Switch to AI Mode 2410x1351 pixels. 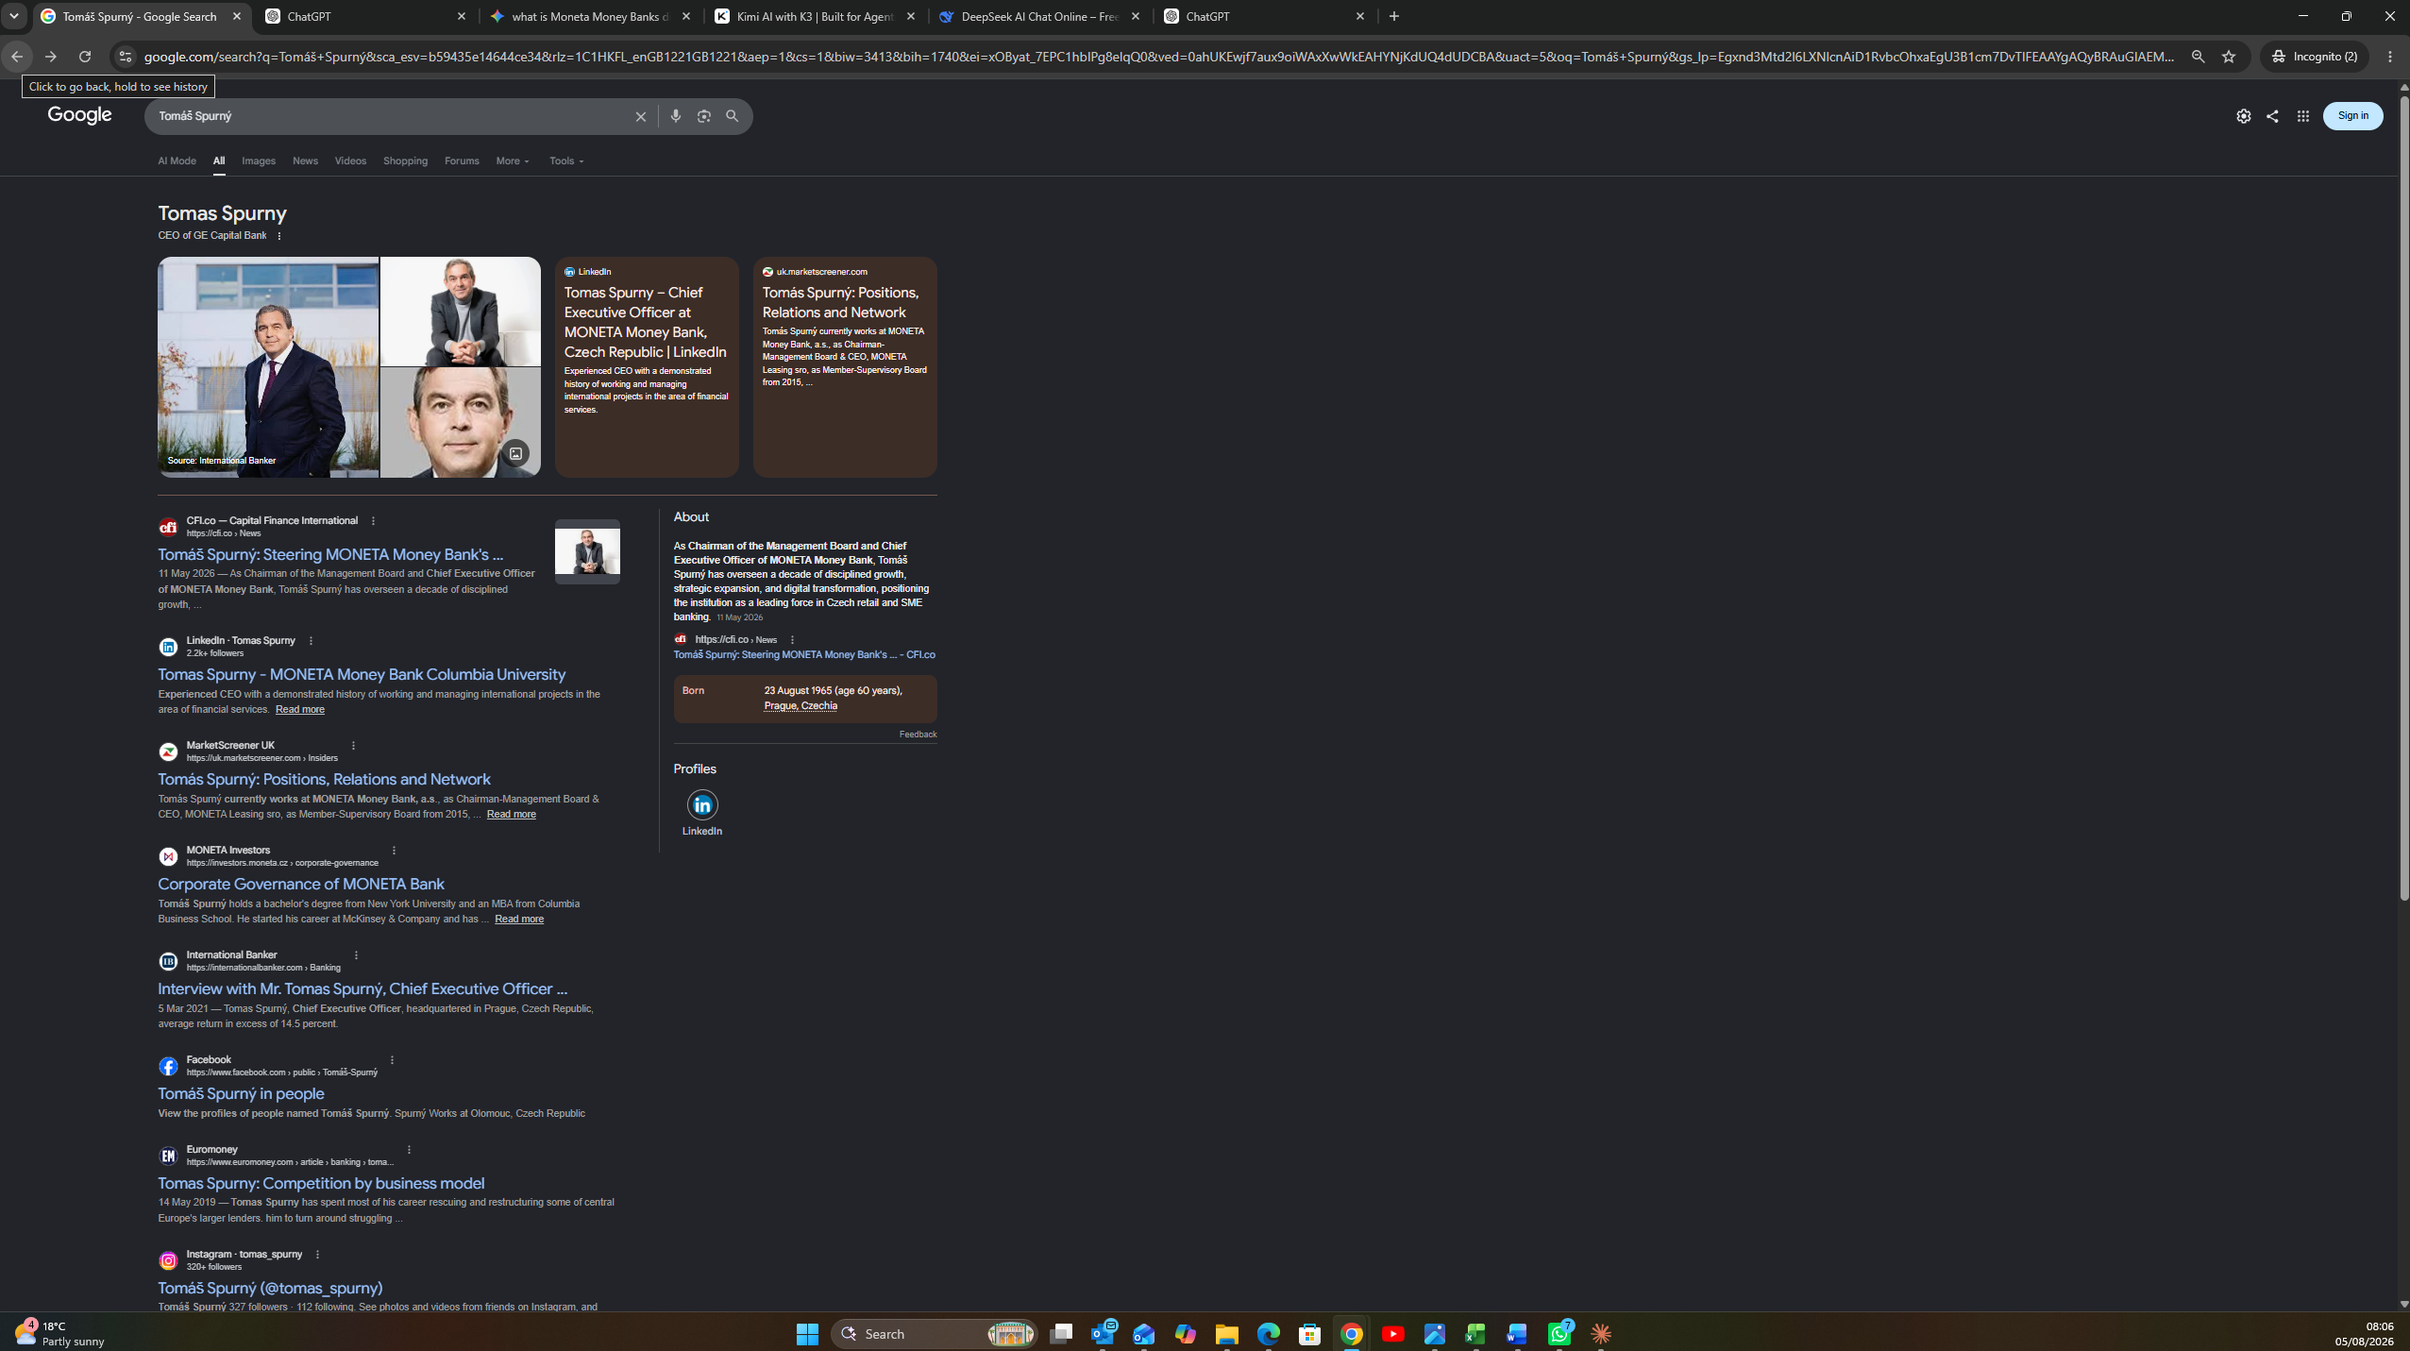coord(177,161)
